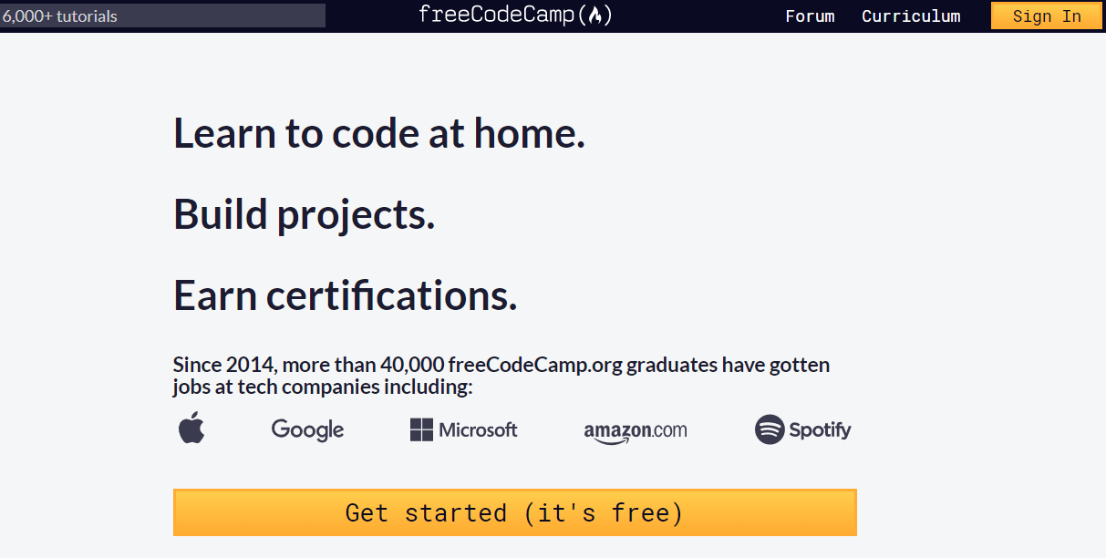1106x558 pixels.
Task: Click the "Build projects." heading
Action: pos(304,214)
